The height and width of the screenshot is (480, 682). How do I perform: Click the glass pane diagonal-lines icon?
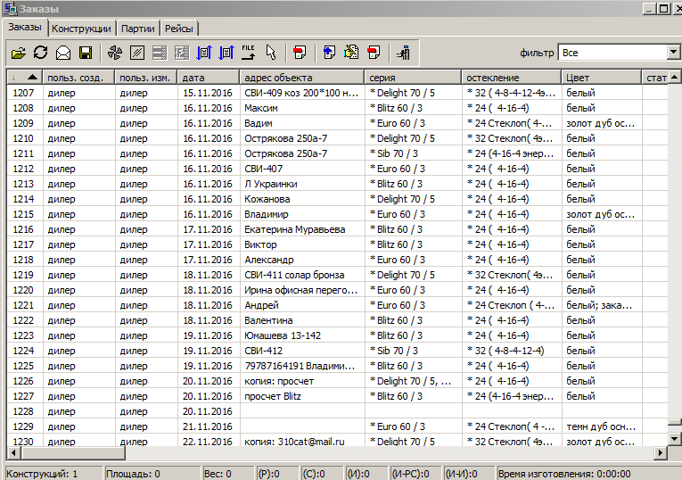point(137,53)
